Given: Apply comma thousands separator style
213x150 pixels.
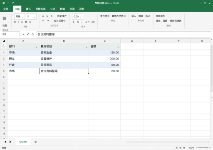Looking at the screenshot, I should click(x=82, y=22).
